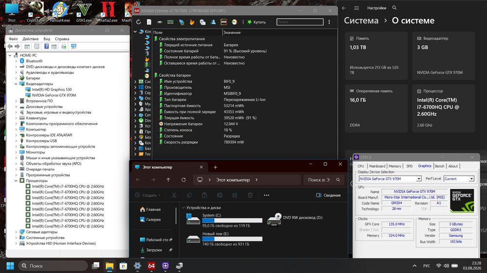The height and width of the screenshot is (273, 487).
Task: Open Файл menu in Device Manager
Action: [13, 39]
